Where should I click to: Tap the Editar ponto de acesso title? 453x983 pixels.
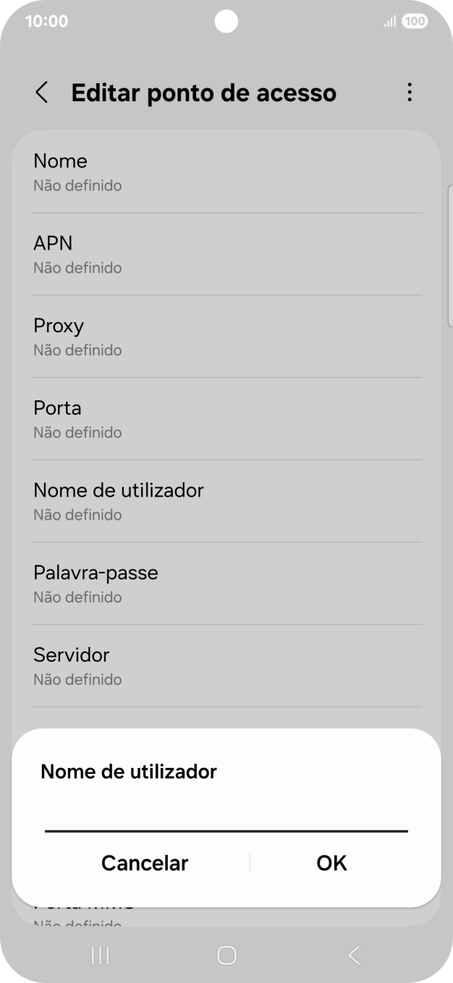(x=203, y=93)
